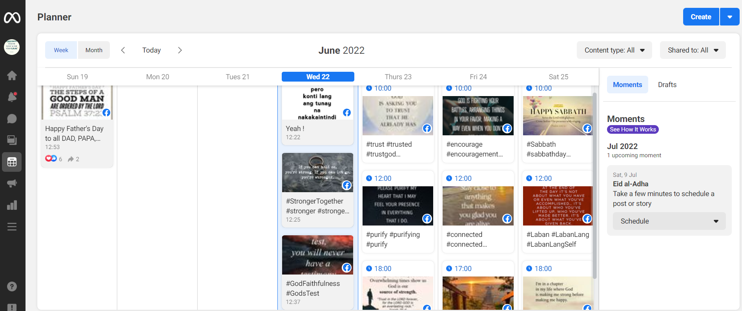Click Facebook badge on the #trust post image
The width and height of the screenshot is (742, 311).
click(427, 128)
